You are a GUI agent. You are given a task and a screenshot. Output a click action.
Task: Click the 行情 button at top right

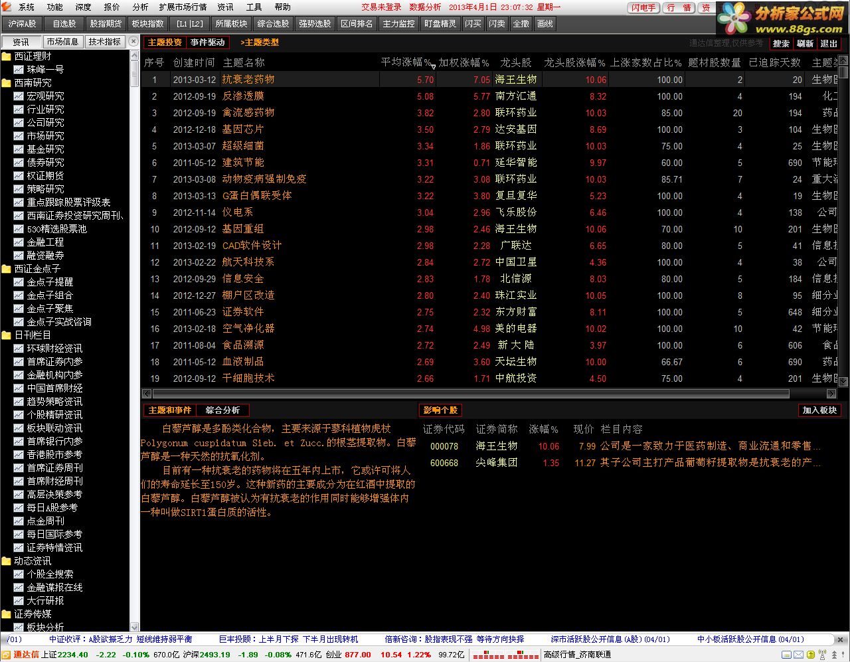click(x=679, y=7)
